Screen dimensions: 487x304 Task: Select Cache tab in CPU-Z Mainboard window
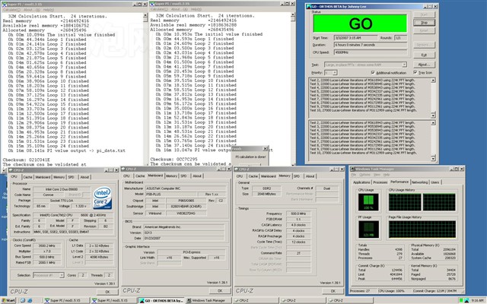[140, 176]
